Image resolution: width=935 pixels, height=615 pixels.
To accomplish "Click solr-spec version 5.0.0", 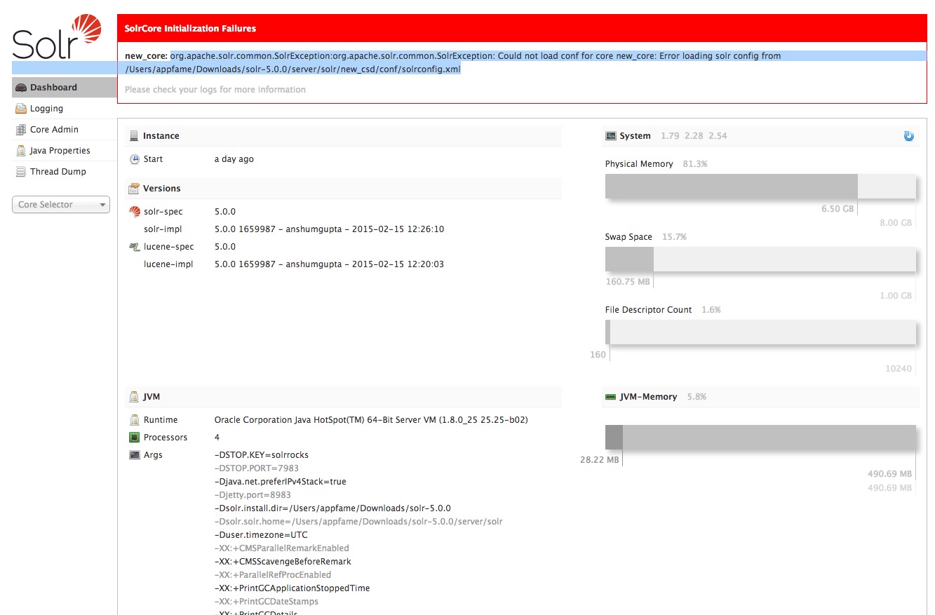I will tap(225, 212).
